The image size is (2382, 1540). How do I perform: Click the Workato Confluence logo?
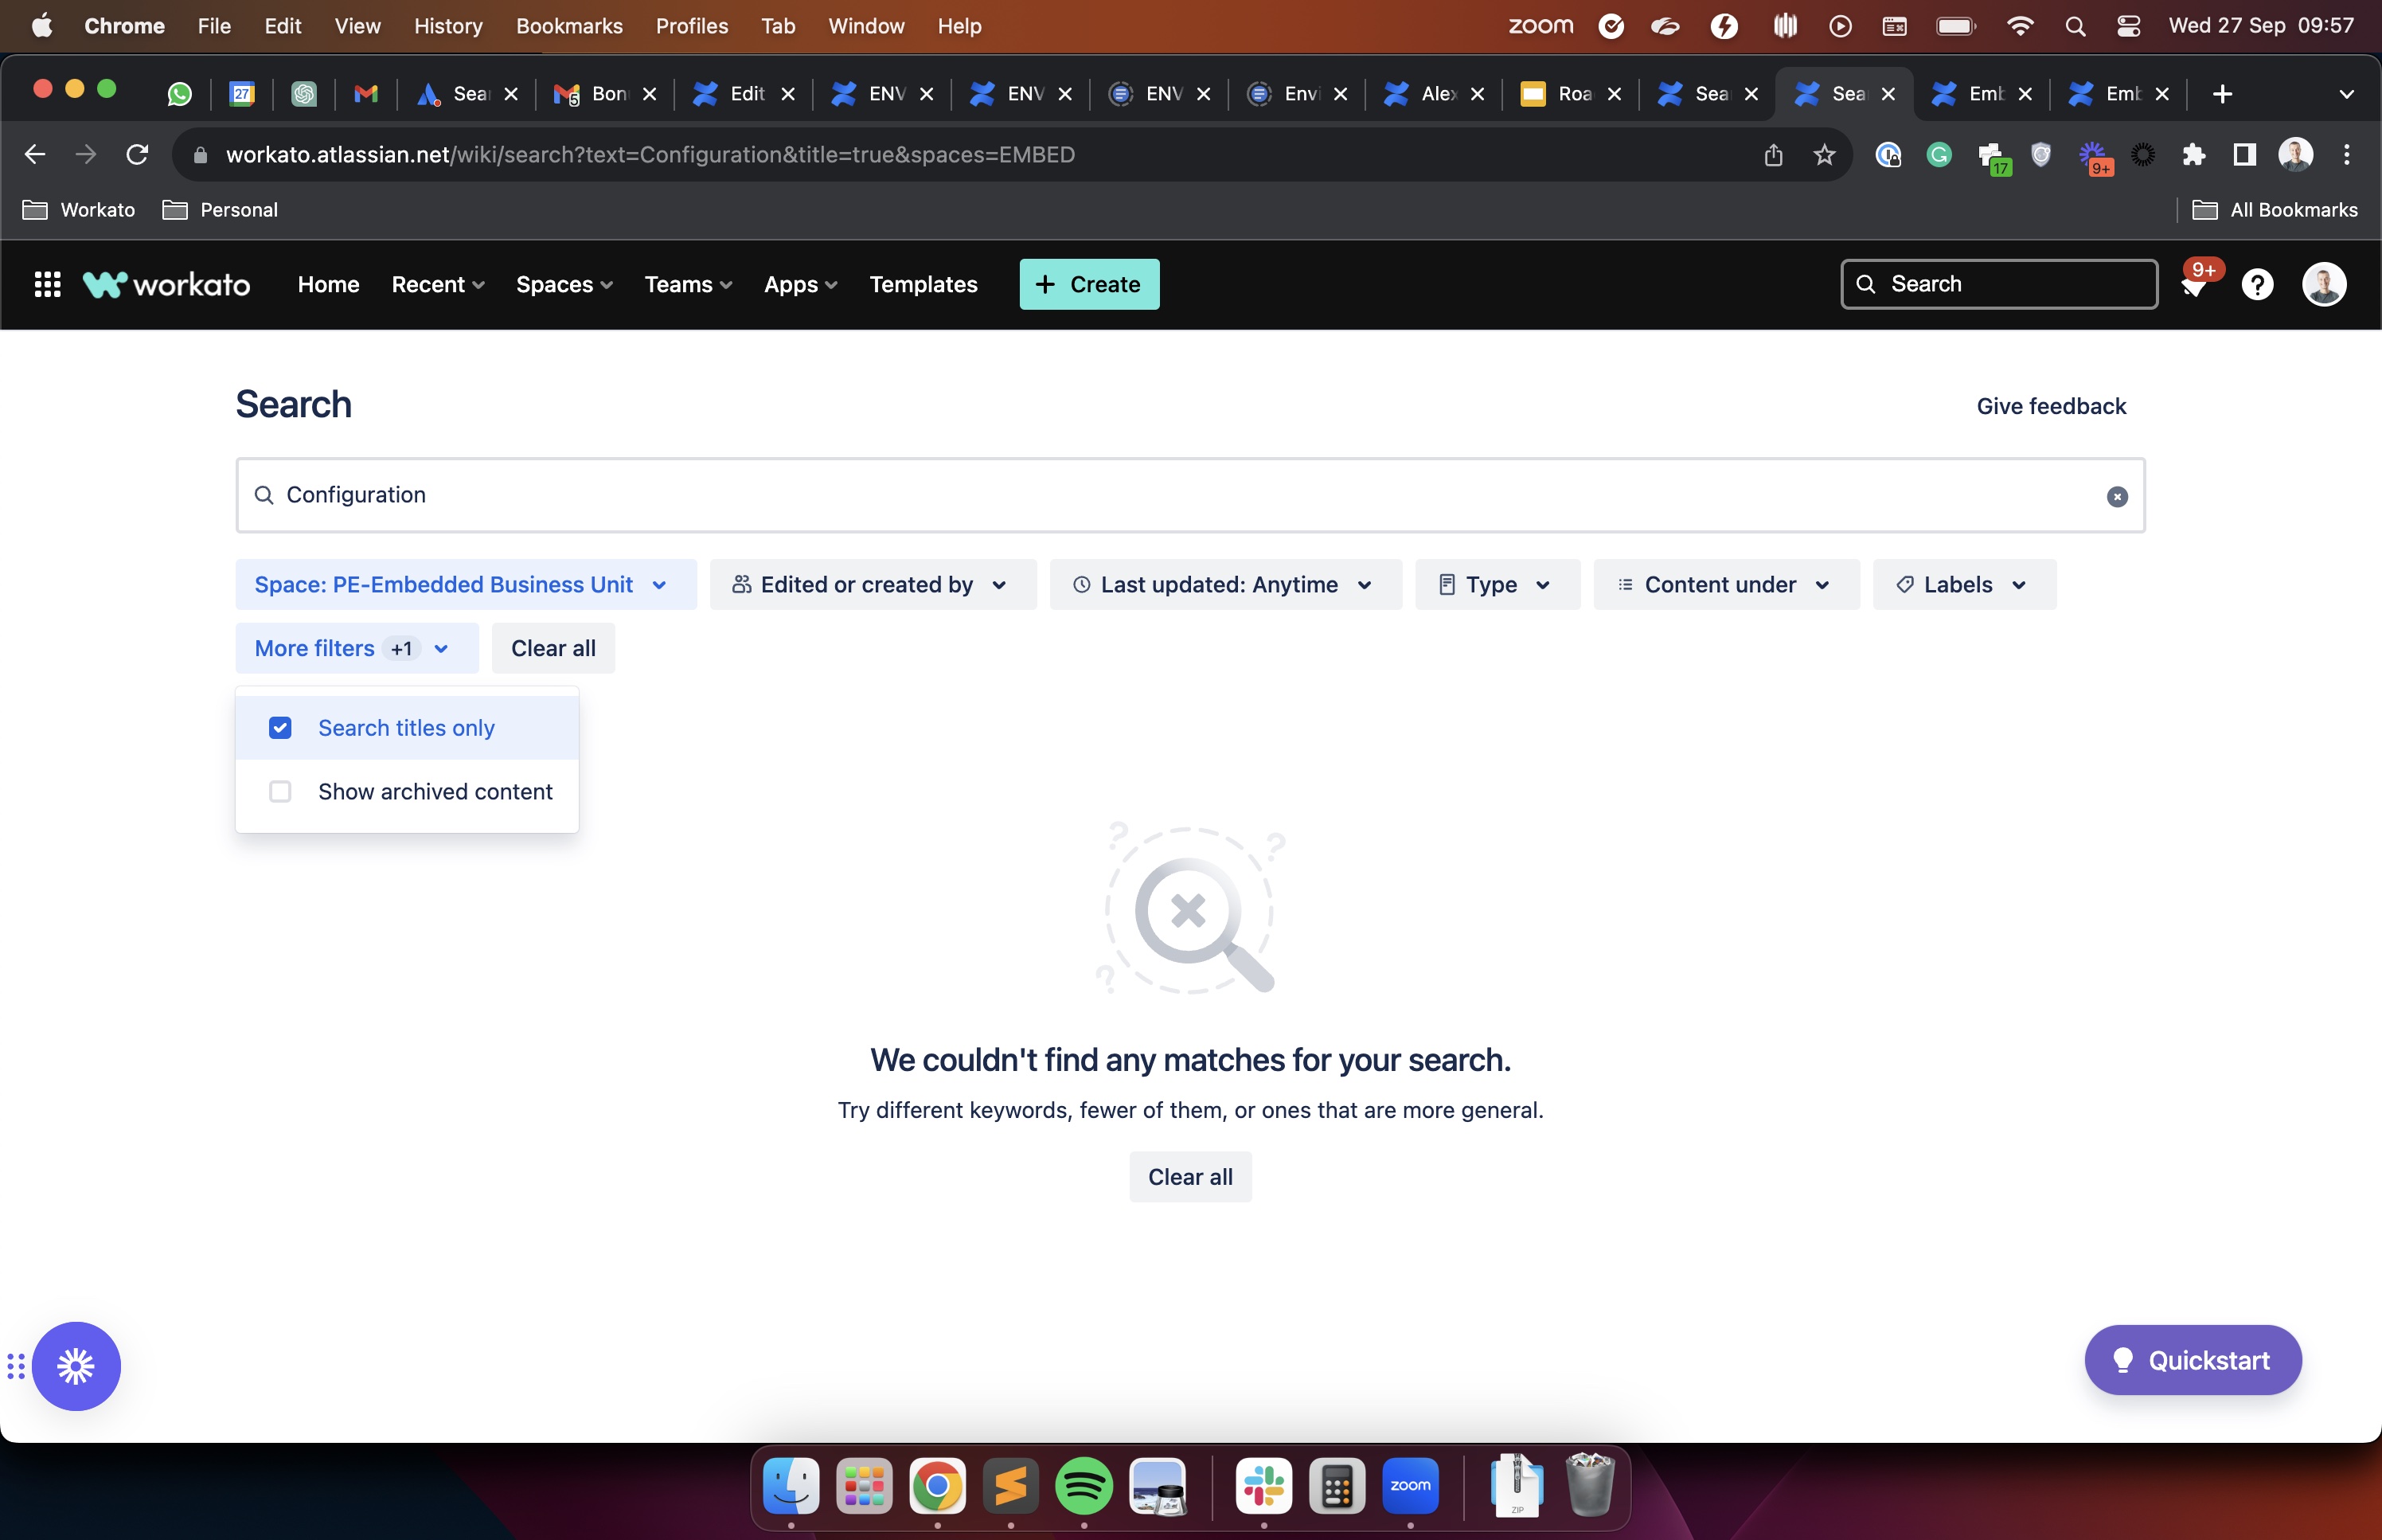coord(166,283)
